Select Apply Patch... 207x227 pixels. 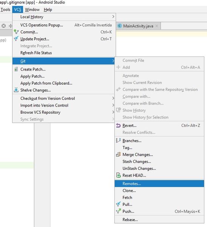pos(63,76)
